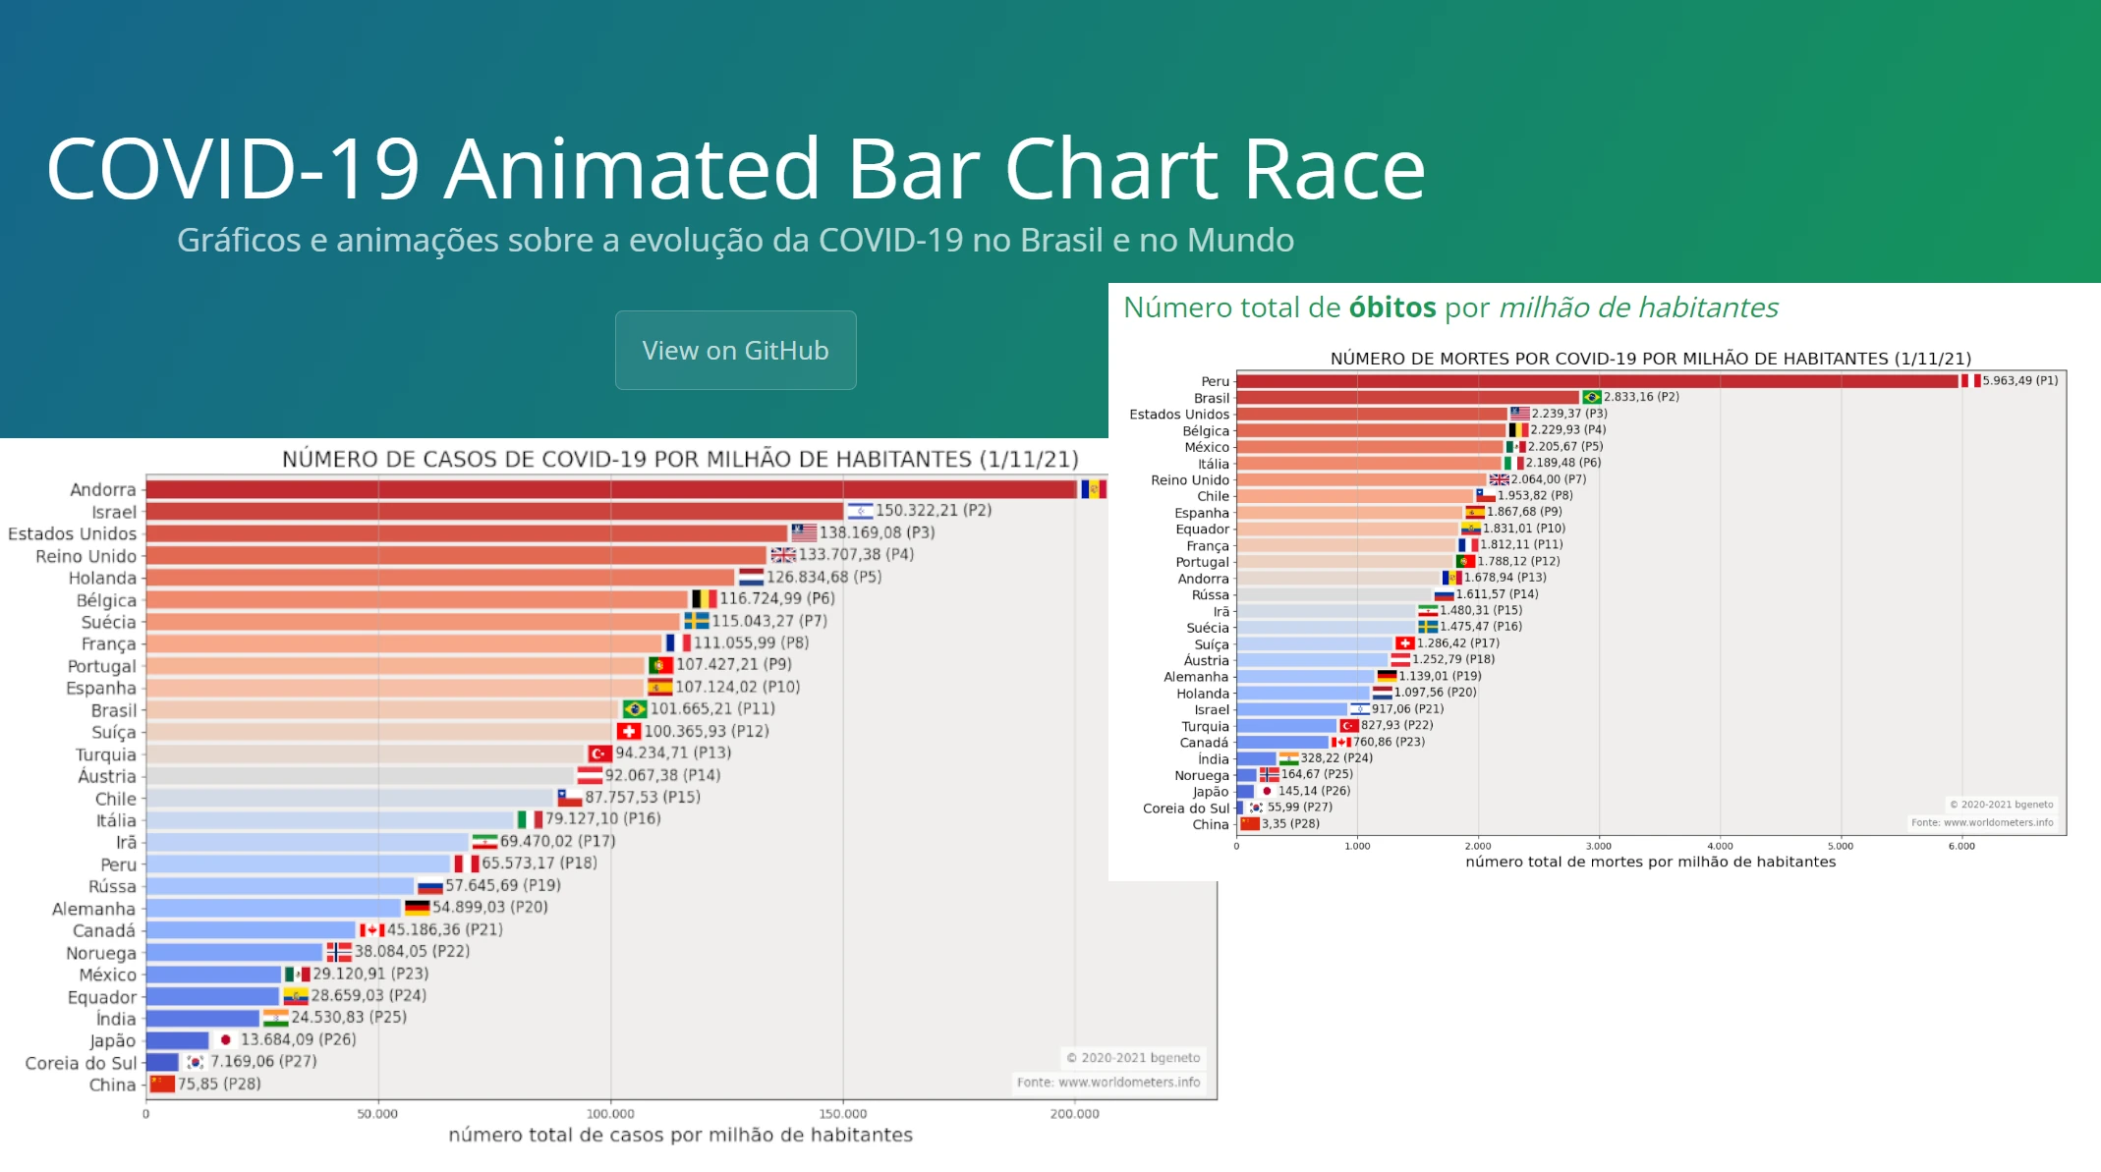Click the Peru flag in deaths chart

(1970, 381)
